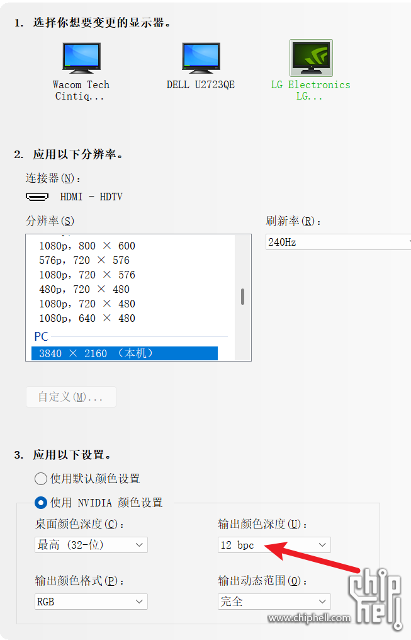The image size is (411, 640).
Task: Open 桌面颜色深度 最高 (32-位) dropdown
Action: 91,545
